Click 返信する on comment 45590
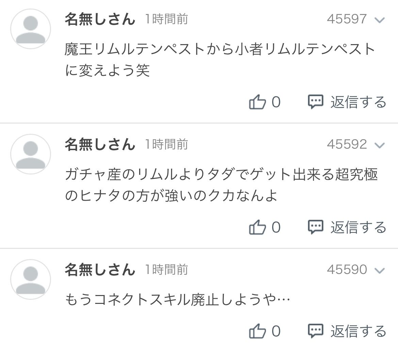398x347 pixels. pyautogui.click(x=359, y=331)
